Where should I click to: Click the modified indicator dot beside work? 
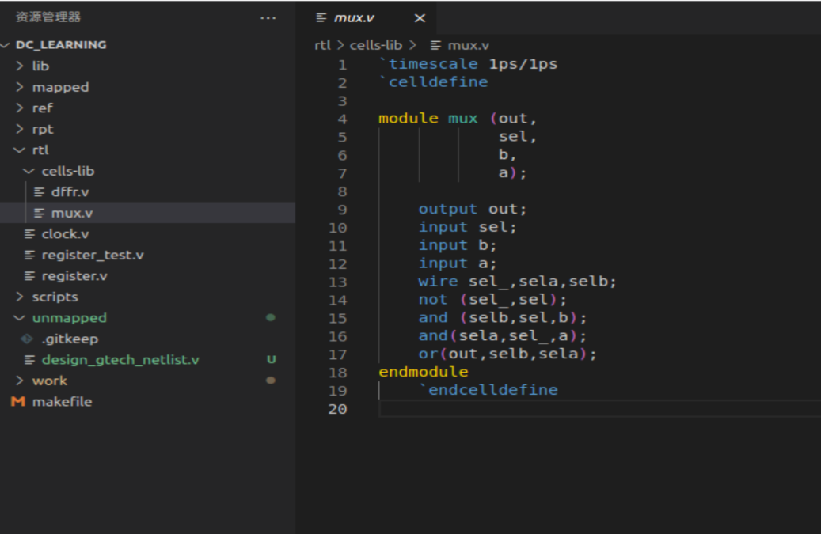pyautogui.click(x=270, y=381)
